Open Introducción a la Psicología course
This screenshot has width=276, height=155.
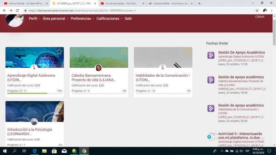coord(30,132)
